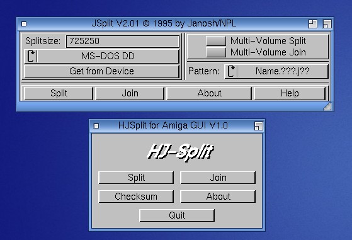Click Split button in HJSplit window
Screen dimensions: 352x240
[136, 178]
